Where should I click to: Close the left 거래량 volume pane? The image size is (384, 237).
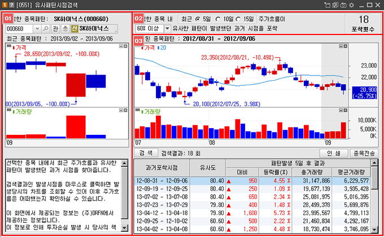click(x=125, y=111)
